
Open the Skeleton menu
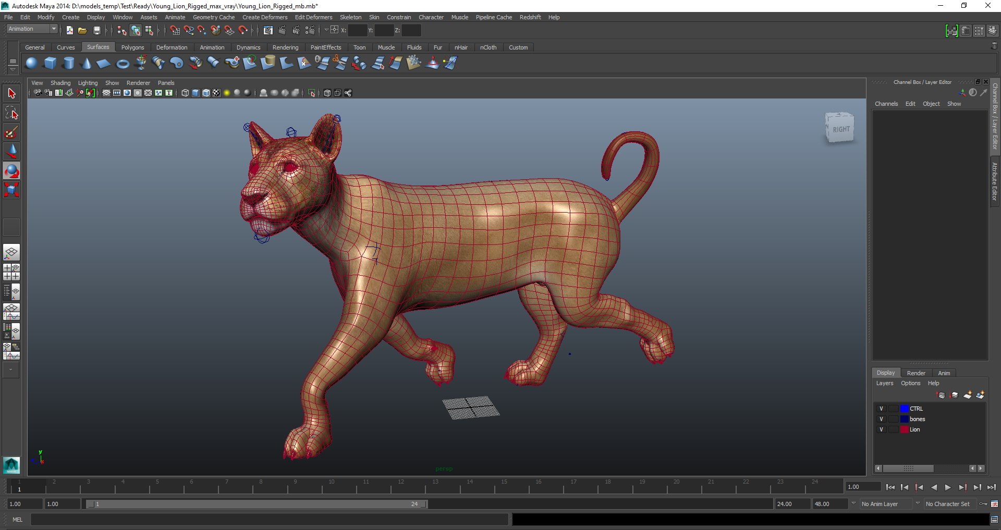coord(350,17)
